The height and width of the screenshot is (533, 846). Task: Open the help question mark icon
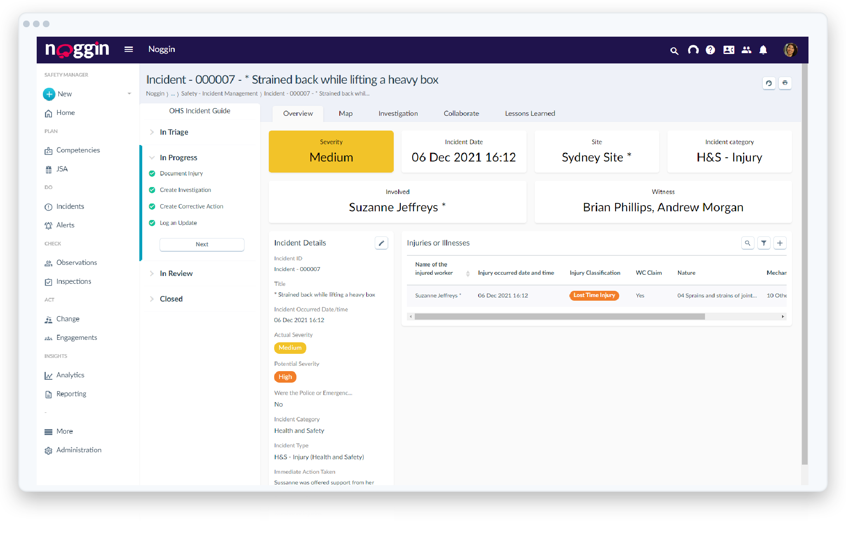(x=710, y=50)
